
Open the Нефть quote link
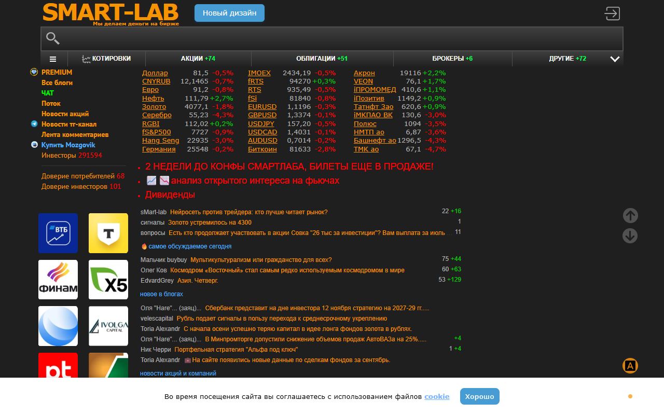(153, 99)
